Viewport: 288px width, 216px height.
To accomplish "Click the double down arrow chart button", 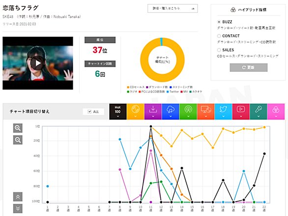I will (x=18, y=209).
